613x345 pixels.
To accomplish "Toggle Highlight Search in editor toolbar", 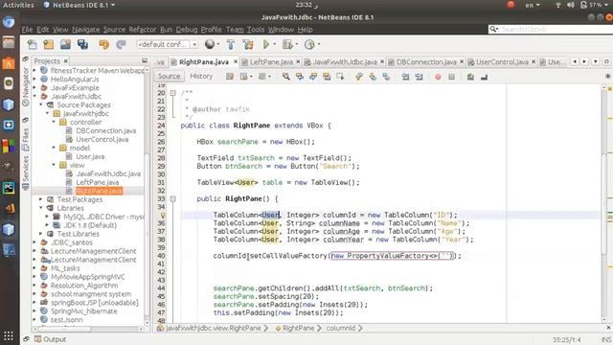I will click(327, 77).
